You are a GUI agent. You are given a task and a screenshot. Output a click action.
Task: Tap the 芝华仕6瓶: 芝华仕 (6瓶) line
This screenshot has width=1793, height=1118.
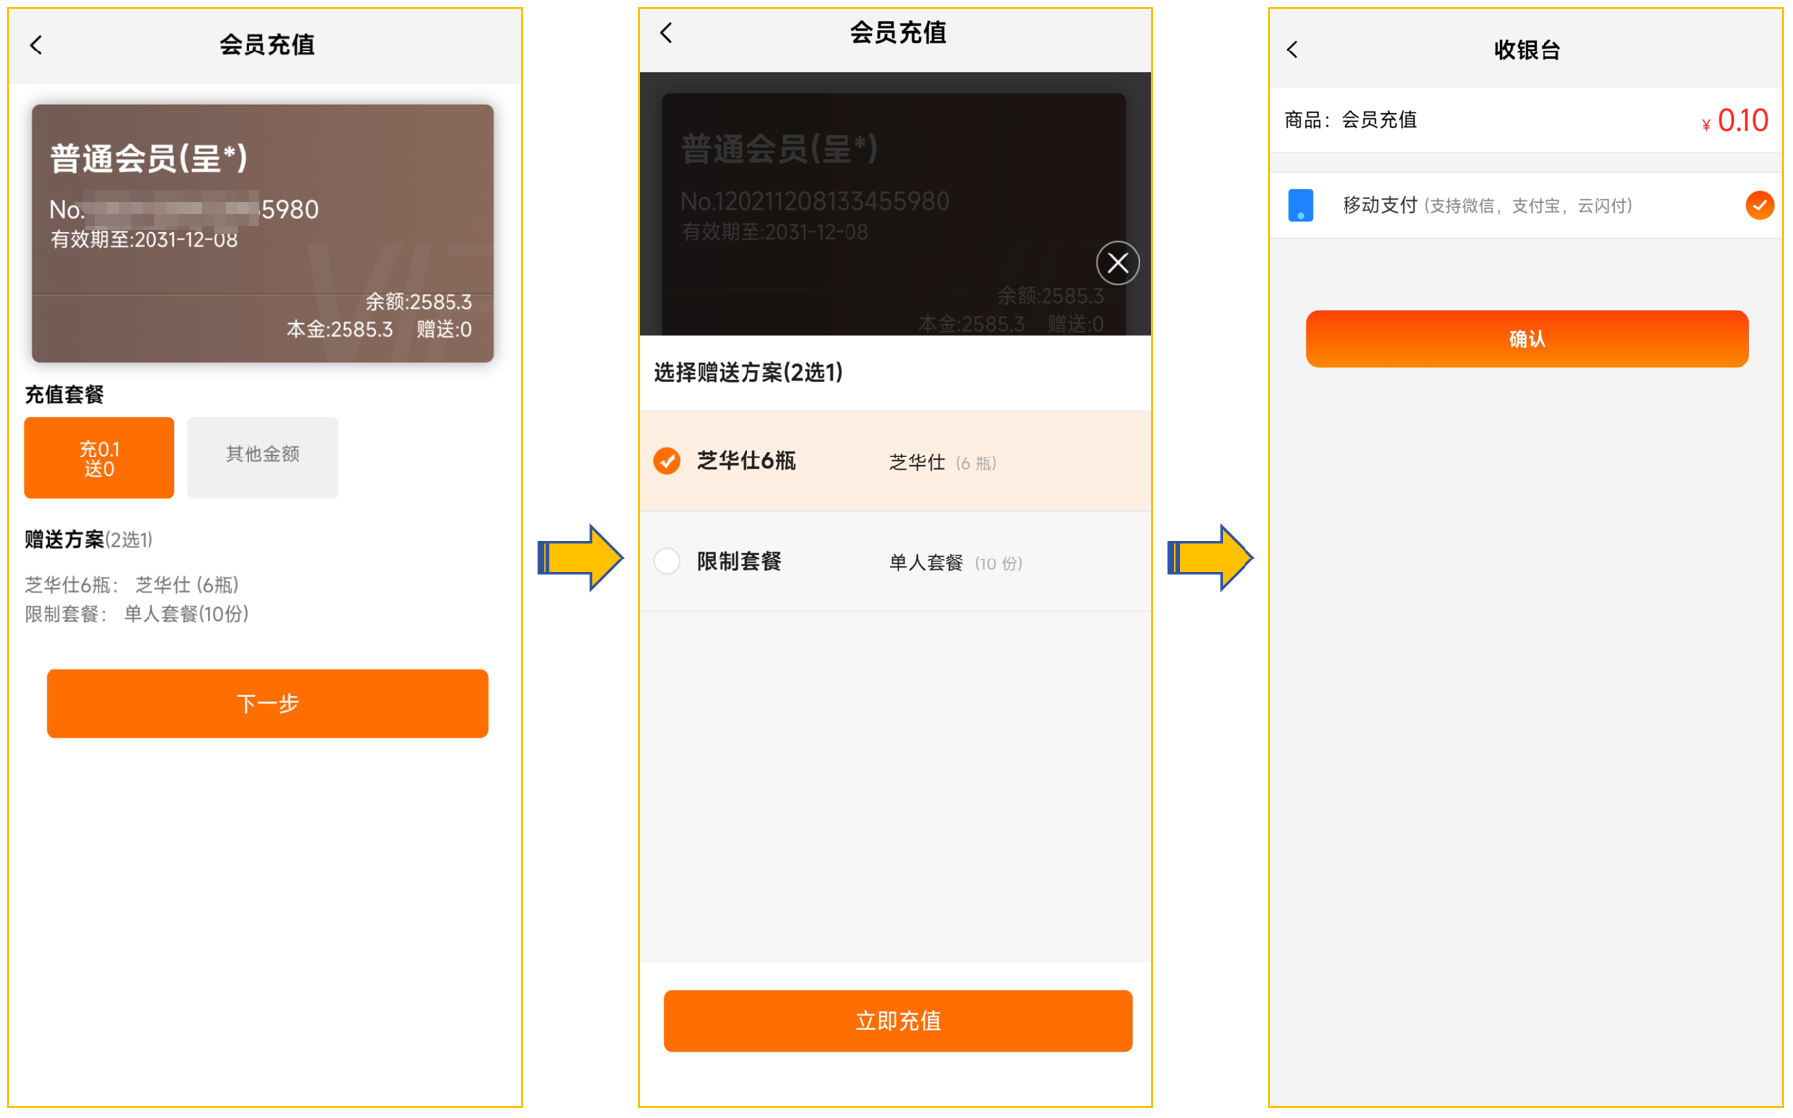tap(132, 585)
